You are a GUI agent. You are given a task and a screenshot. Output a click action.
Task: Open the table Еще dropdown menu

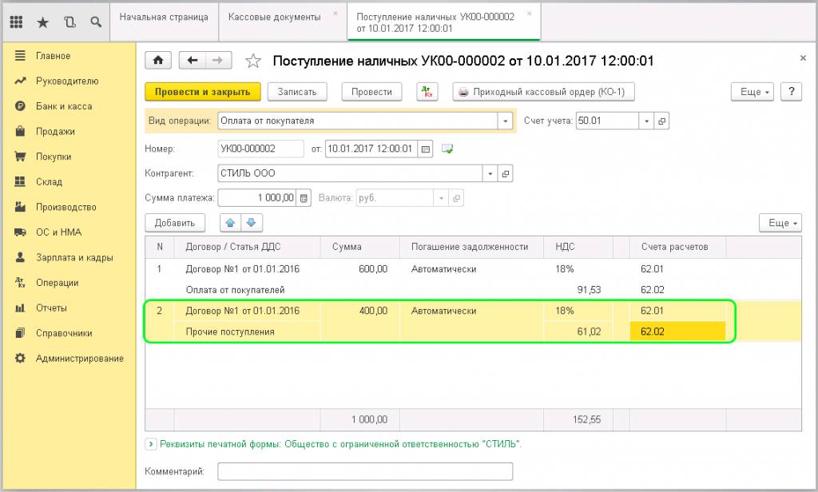(x=780, y=223)
